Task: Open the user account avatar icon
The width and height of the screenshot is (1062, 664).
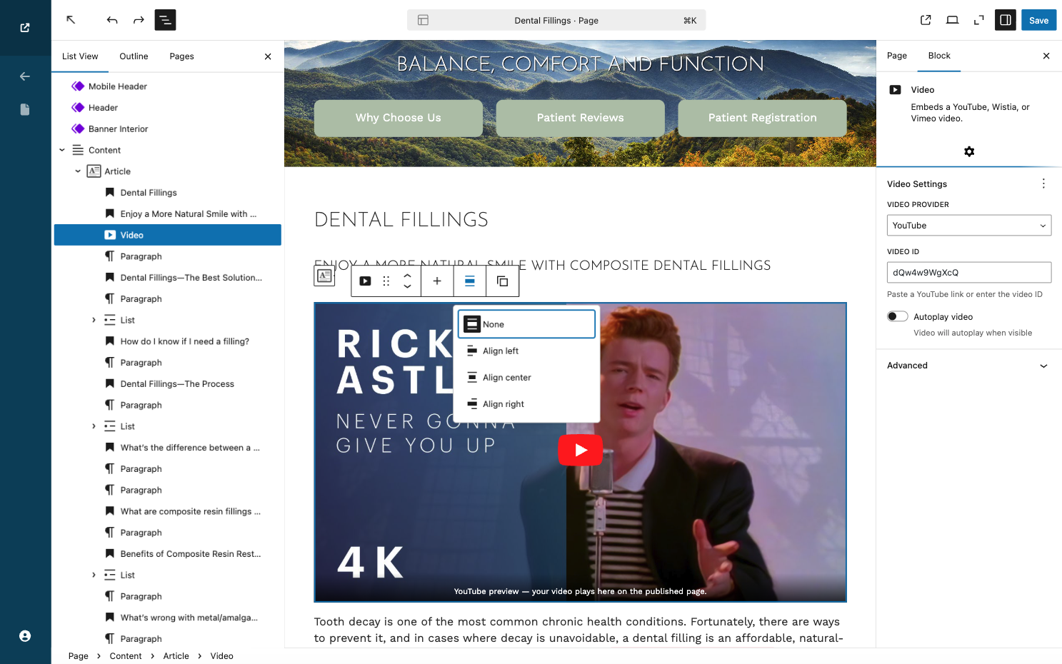Action: [25, 636]
